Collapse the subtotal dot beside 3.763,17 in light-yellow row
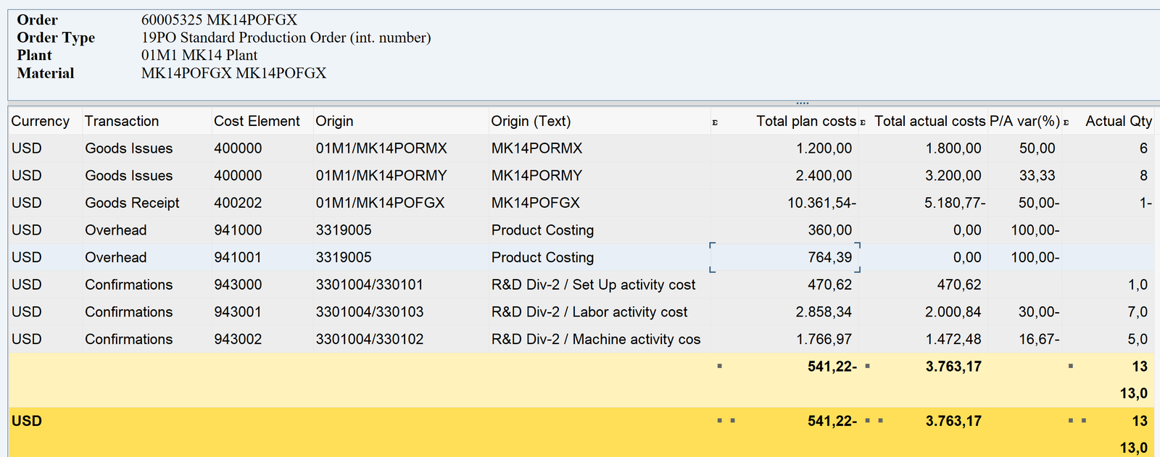1160x457 pixels. [867, 366]
